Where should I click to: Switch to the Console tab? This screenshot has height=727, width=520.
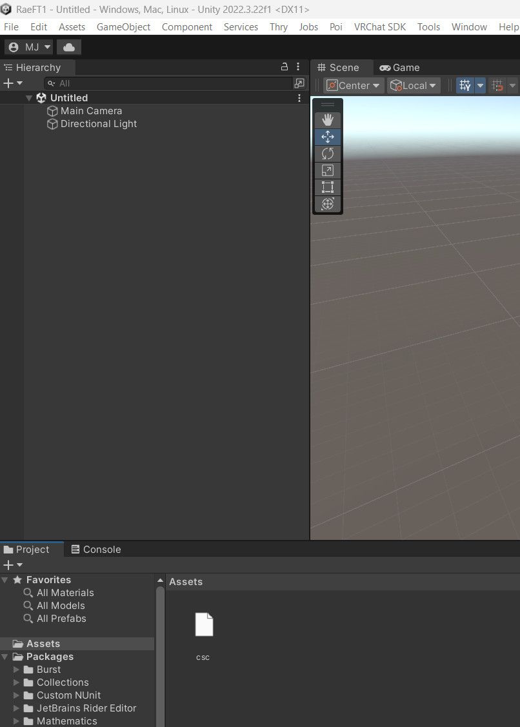[96, 550]
